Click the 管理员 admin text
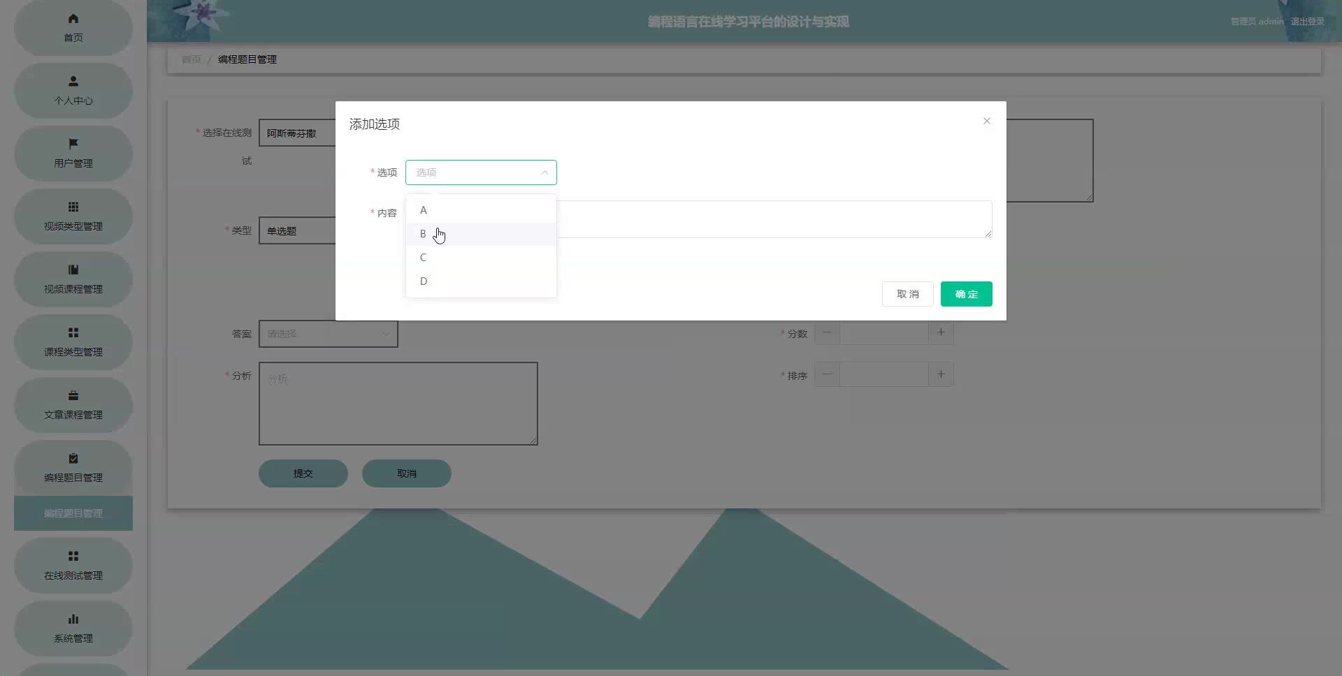Image resolution: width=1342 pixels, height=676 pixels. tap(1257, 22)
